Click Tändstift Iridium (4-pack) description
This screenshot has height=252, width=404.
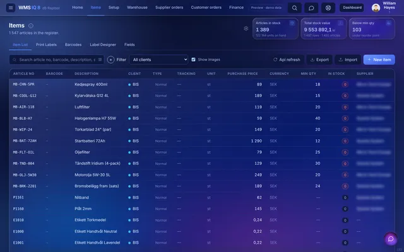97,164
